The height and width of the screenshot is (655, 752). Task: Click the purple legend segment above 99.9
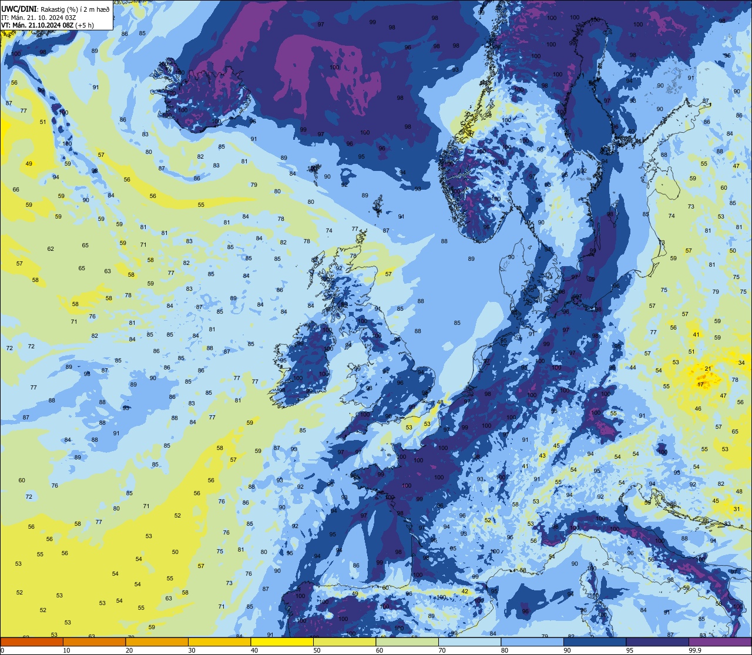pyautogui.click(x=720, y=641)
